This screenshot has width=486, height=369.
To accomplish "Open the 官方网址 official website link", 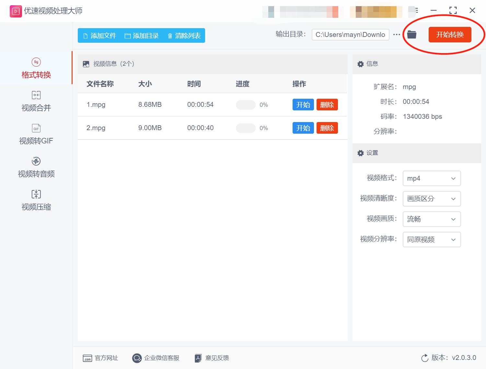I will tap(101, 358).
